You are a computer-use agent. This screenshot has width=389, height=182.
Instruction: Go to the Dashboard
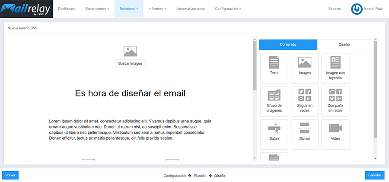point(67,9)
